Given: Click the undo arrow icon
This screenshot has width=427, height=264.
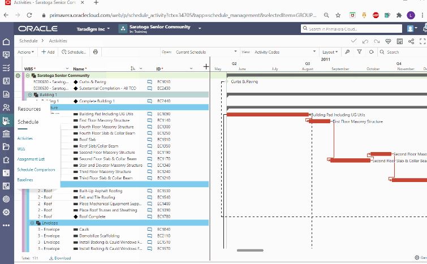Looking at the screenshot, I should (x=365, y=41).
